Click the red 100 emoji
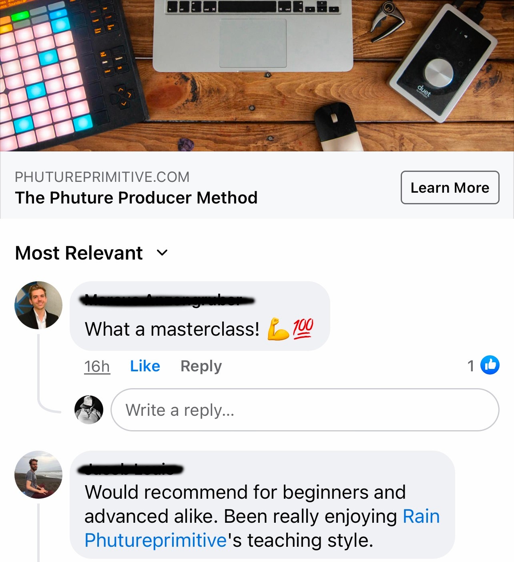 click(303, 328)
